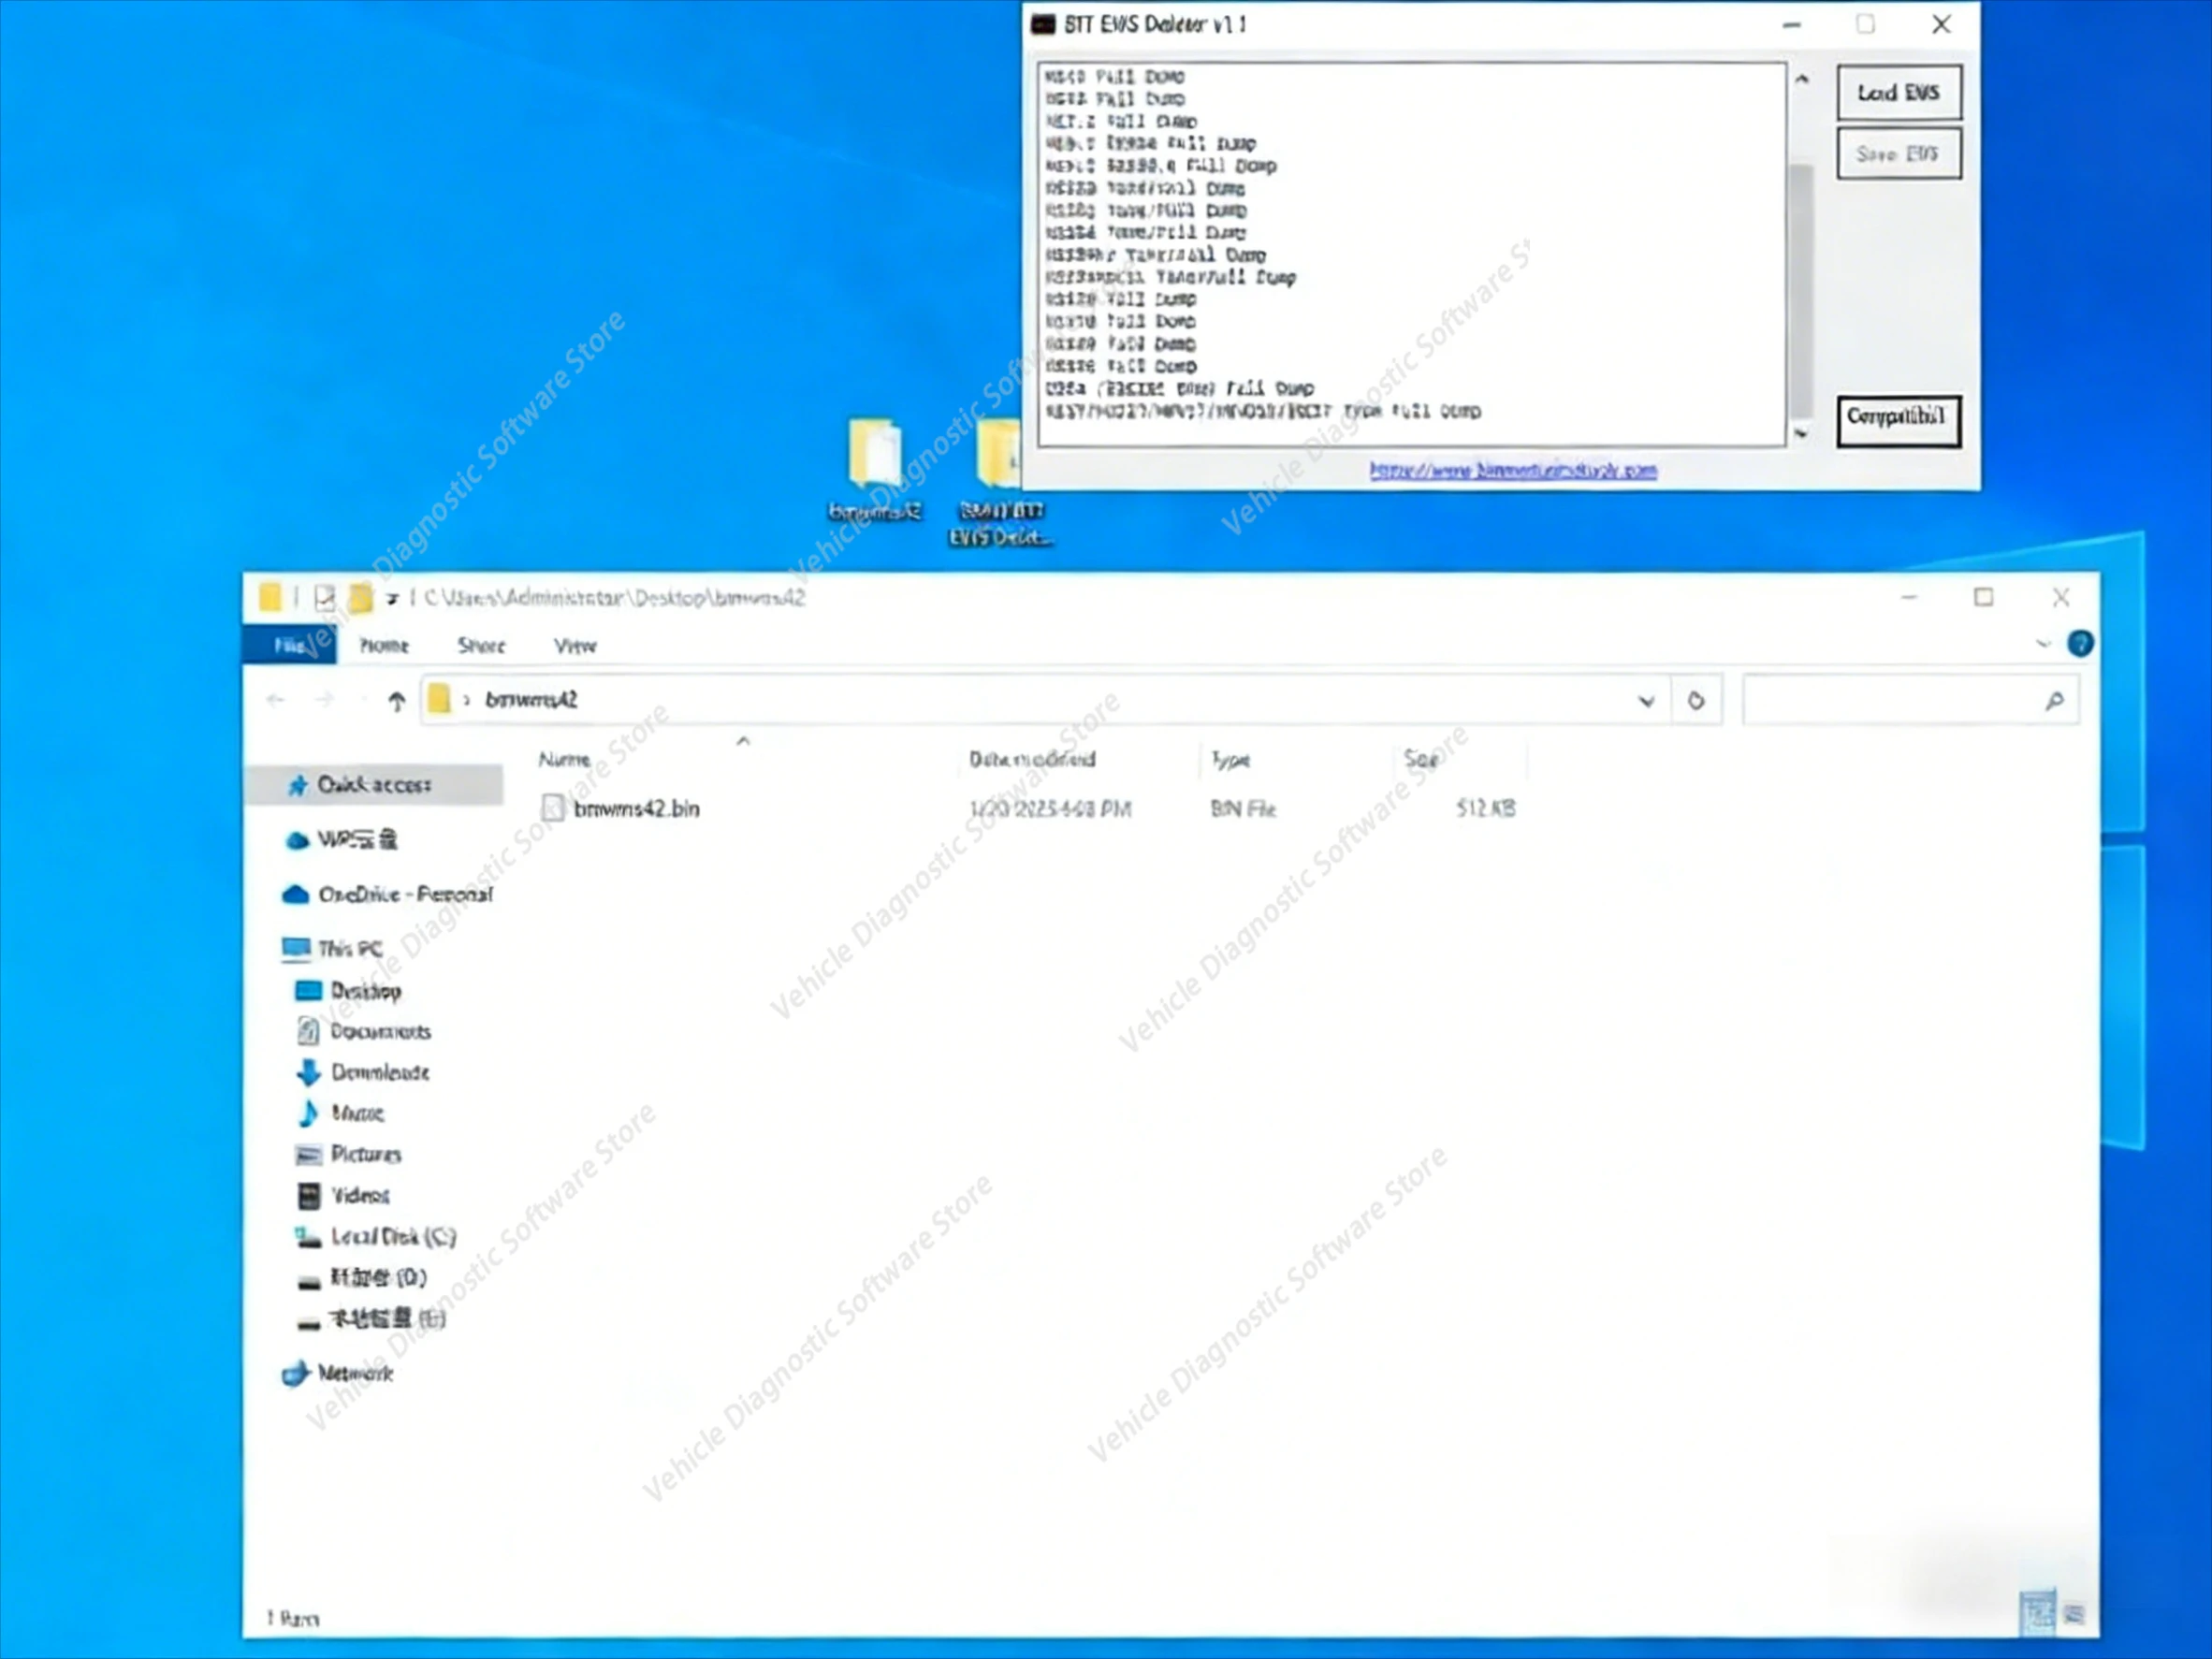Click the Save EWS button
This screenshot has height=1659, width=2212.
(x=1898, y=154)
